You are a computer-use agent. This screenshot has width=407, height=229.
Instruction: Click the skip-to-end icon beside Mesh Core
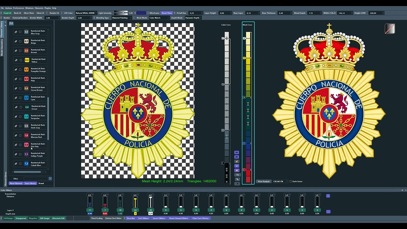tap(236, 157)
